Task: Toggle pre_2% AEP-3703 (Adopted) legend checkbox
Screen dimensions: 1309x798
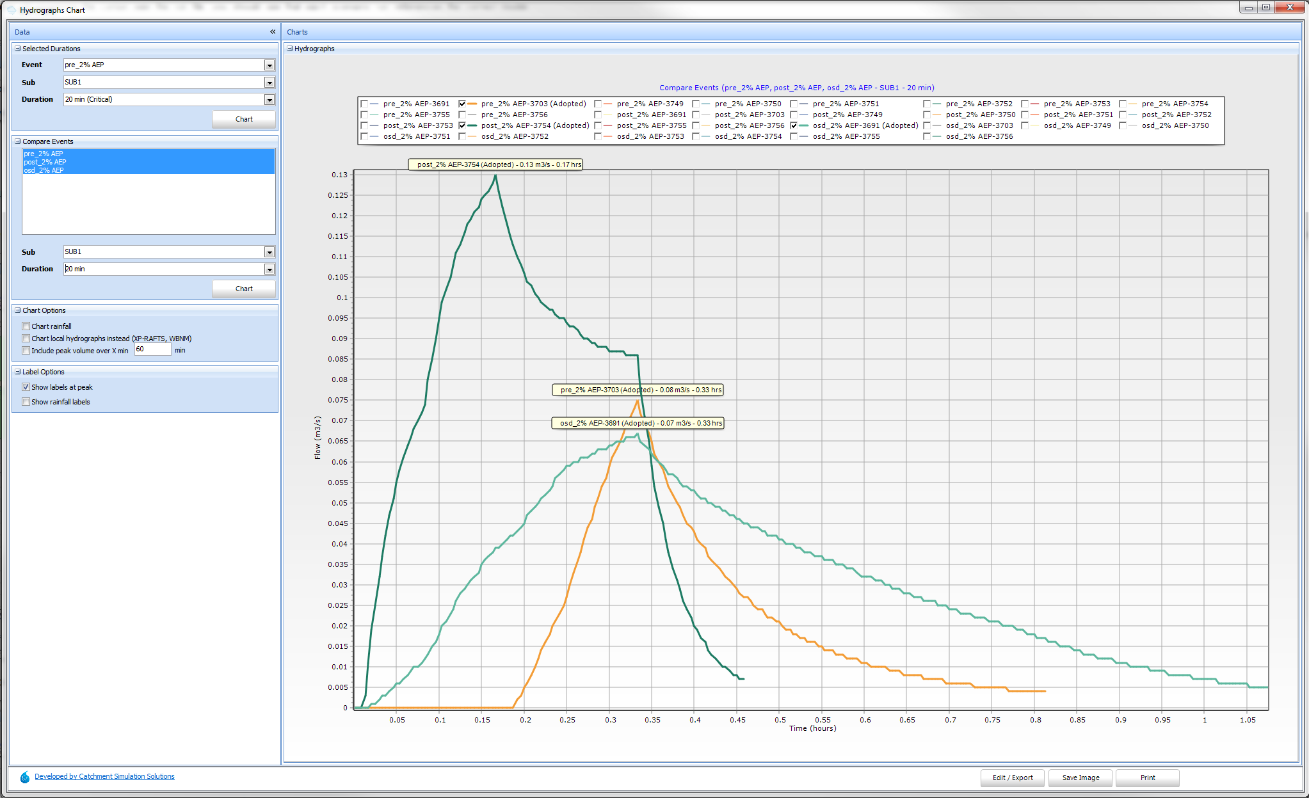Action: tap(462, 104)
